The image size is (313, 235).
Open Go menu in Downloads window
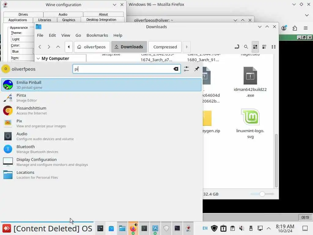pyautogui.click(x=78, y=35)
